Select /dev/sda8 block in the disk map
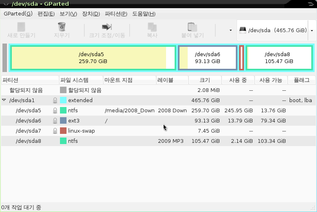Image resolution: width=317 pixels, height=212 pixels. pos(279,58)
